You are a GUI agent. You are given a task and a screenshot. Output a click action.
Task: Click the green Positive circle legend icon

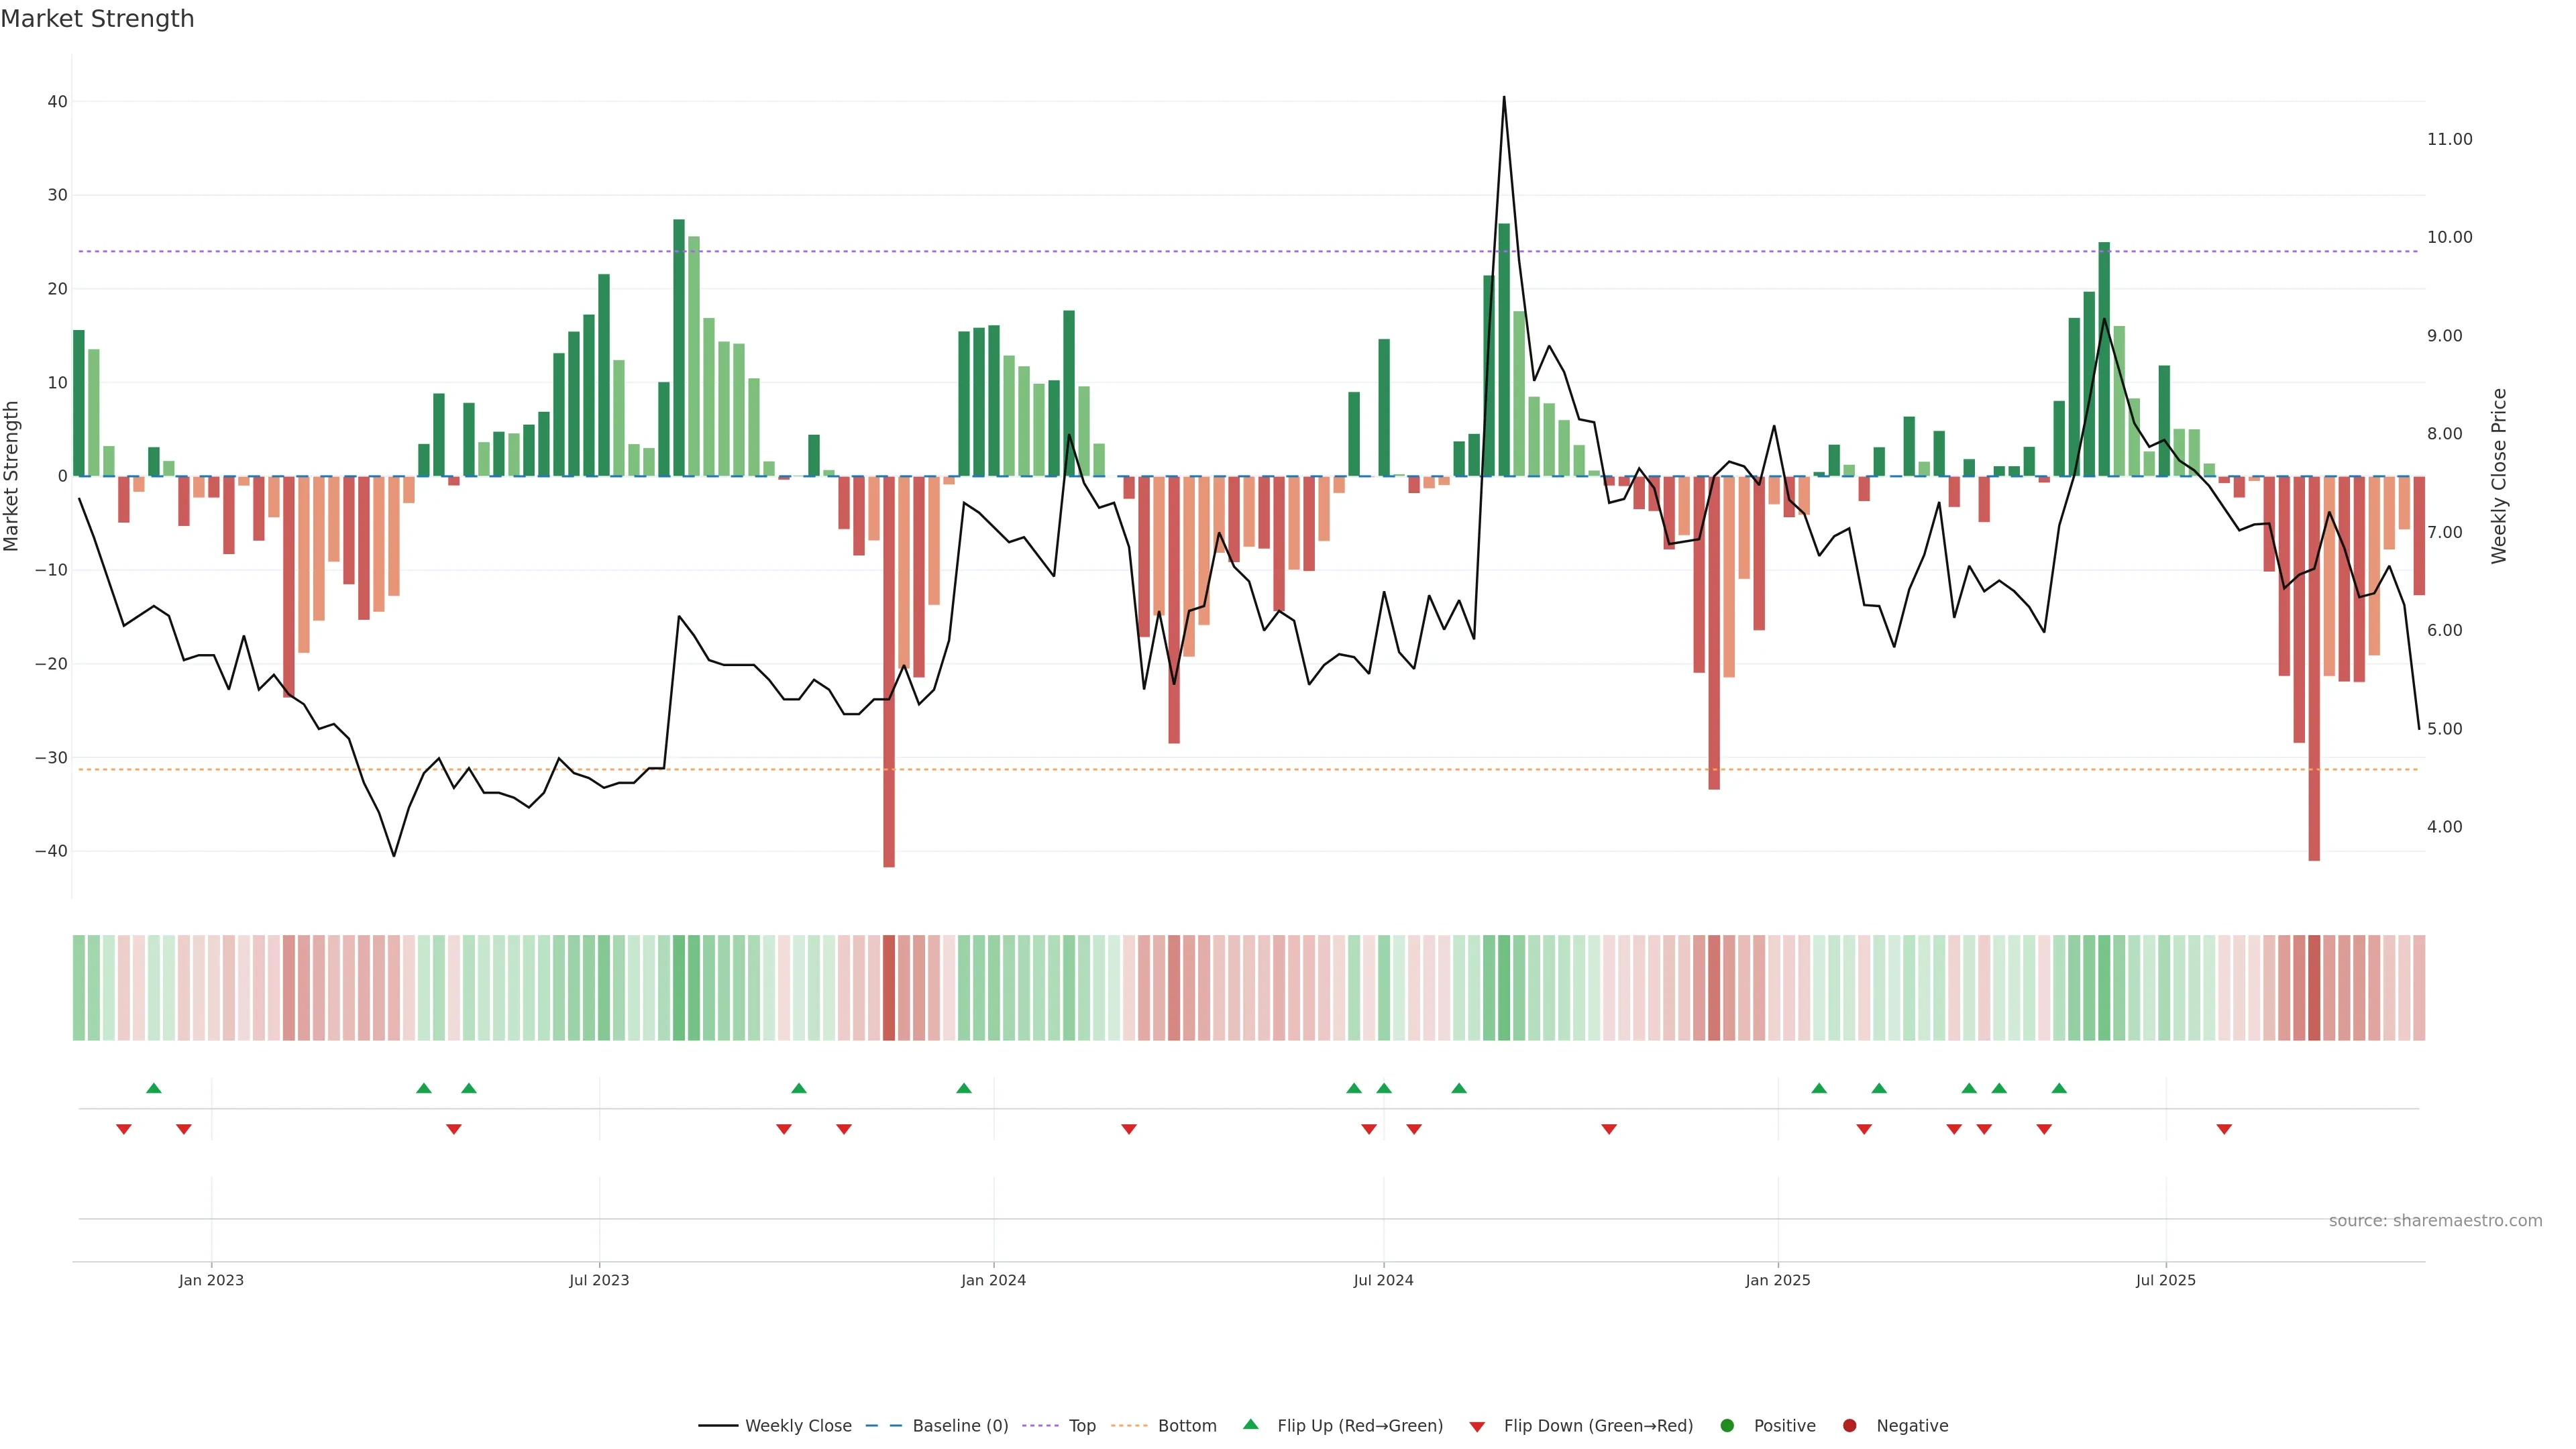pos(1727,1426)
